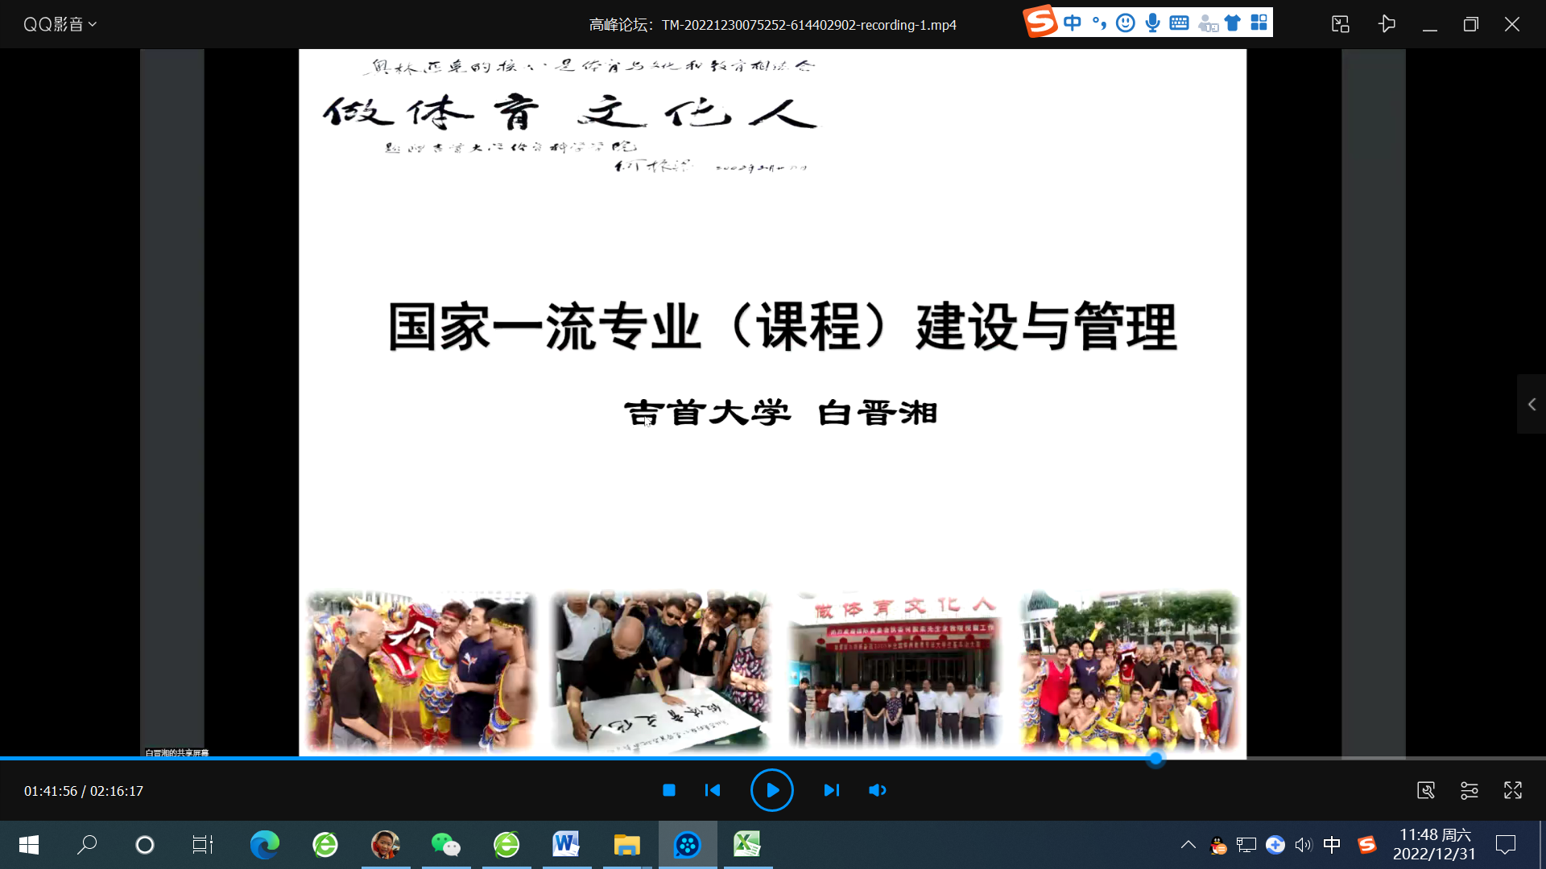Screen dimensions: 1546x869
Task: Expand the playlist side panel arrow
Action: pos(1532,404)
